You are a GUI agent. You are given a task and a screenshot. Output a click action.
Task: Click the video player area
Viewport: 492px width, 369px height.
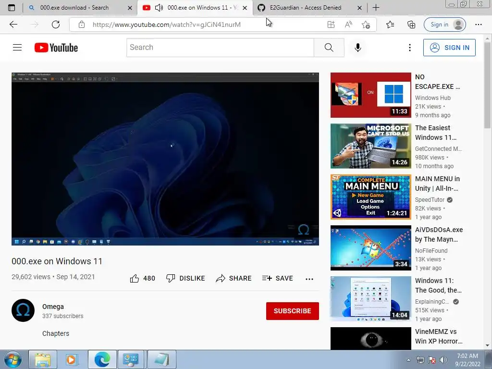click(165, 159)
